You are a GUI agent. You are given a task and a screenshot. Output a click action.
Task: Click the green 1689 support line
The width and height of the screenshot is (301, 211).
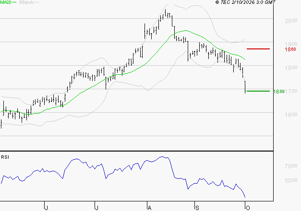pos(258,91)
